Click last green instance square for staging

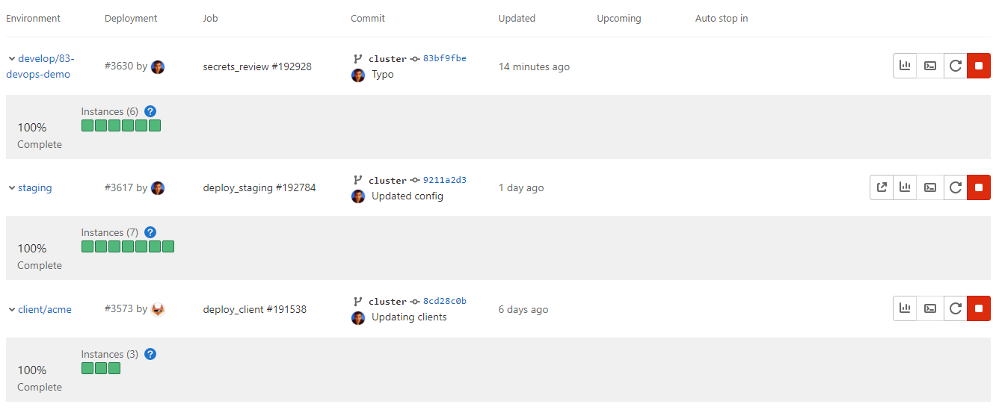(168, 246)
